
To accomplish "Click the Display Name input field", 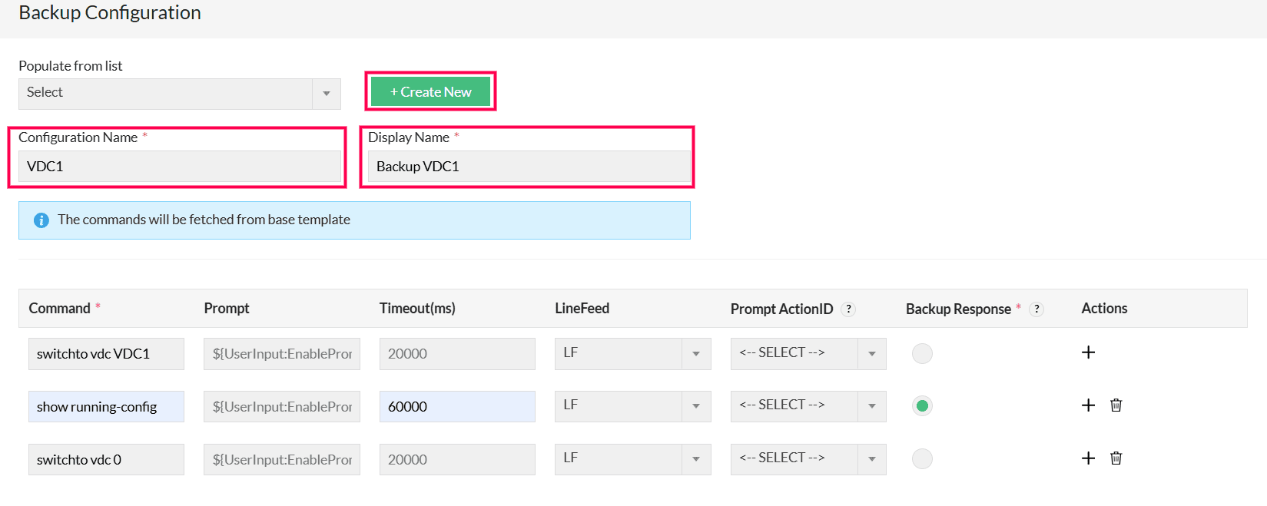I will click(x=529, y=167).
